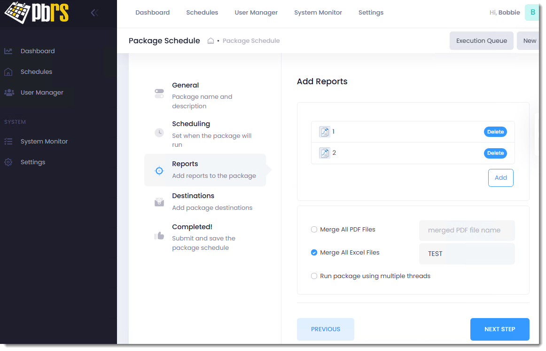Screen dimensions: 546x351
Task: Click the Settings gear icon in sidebar
Action: click(8, 162)
